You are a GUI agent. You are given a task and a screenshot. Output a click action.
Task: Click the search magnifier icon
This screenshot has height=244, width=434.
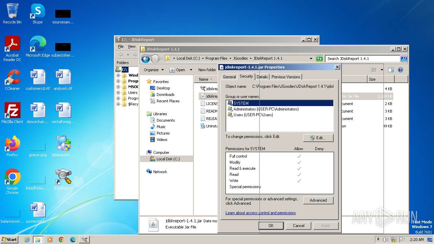click(403, 59)
